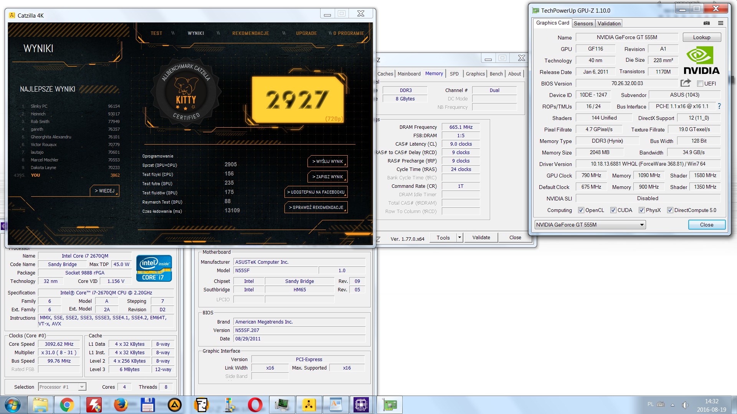Show hidden tray icons arrow
This screenshot has height=414, width=737.
(673, 405)
